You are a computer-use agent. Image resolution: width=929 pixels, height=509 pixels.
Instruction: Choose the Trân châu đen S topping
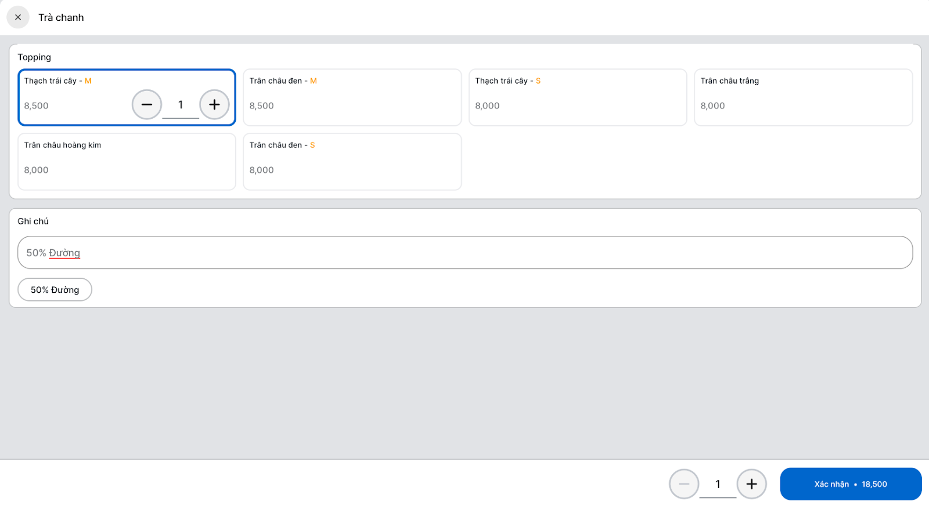coord(352,161)
